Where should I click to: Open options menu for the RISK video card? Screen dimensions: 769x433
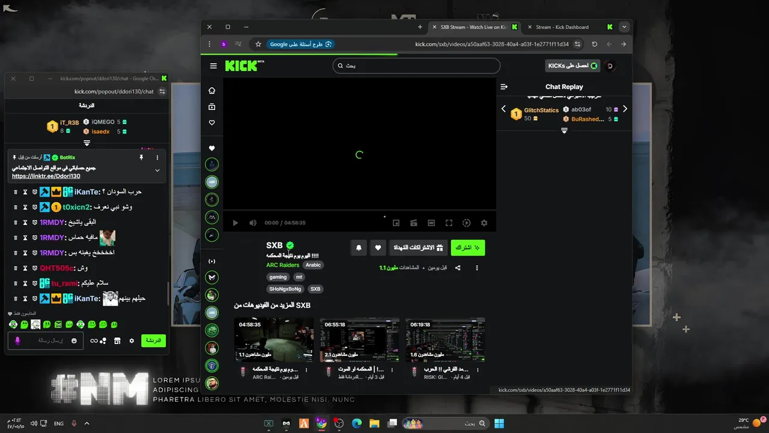477,370
